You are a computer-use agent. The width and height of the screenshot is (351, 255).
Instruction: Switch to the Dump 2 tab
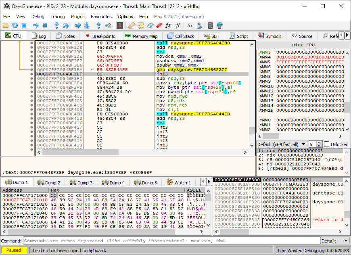pos(49,182)
